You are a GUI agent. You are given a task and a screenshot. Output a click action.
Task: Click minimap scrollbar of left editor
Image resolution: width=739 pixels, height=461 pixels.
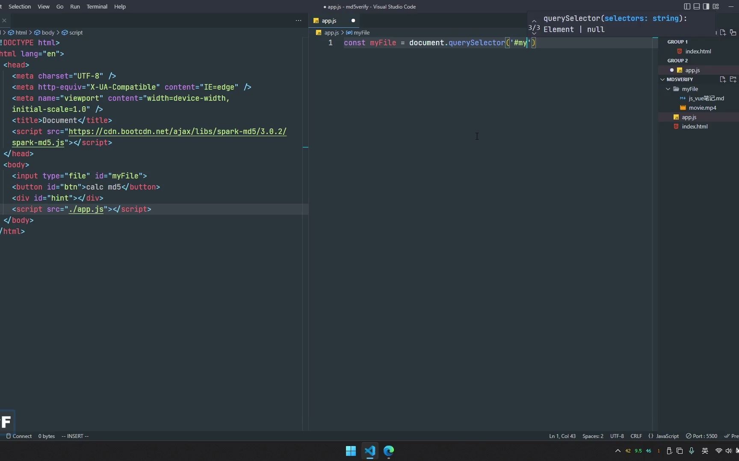(305, 233)
